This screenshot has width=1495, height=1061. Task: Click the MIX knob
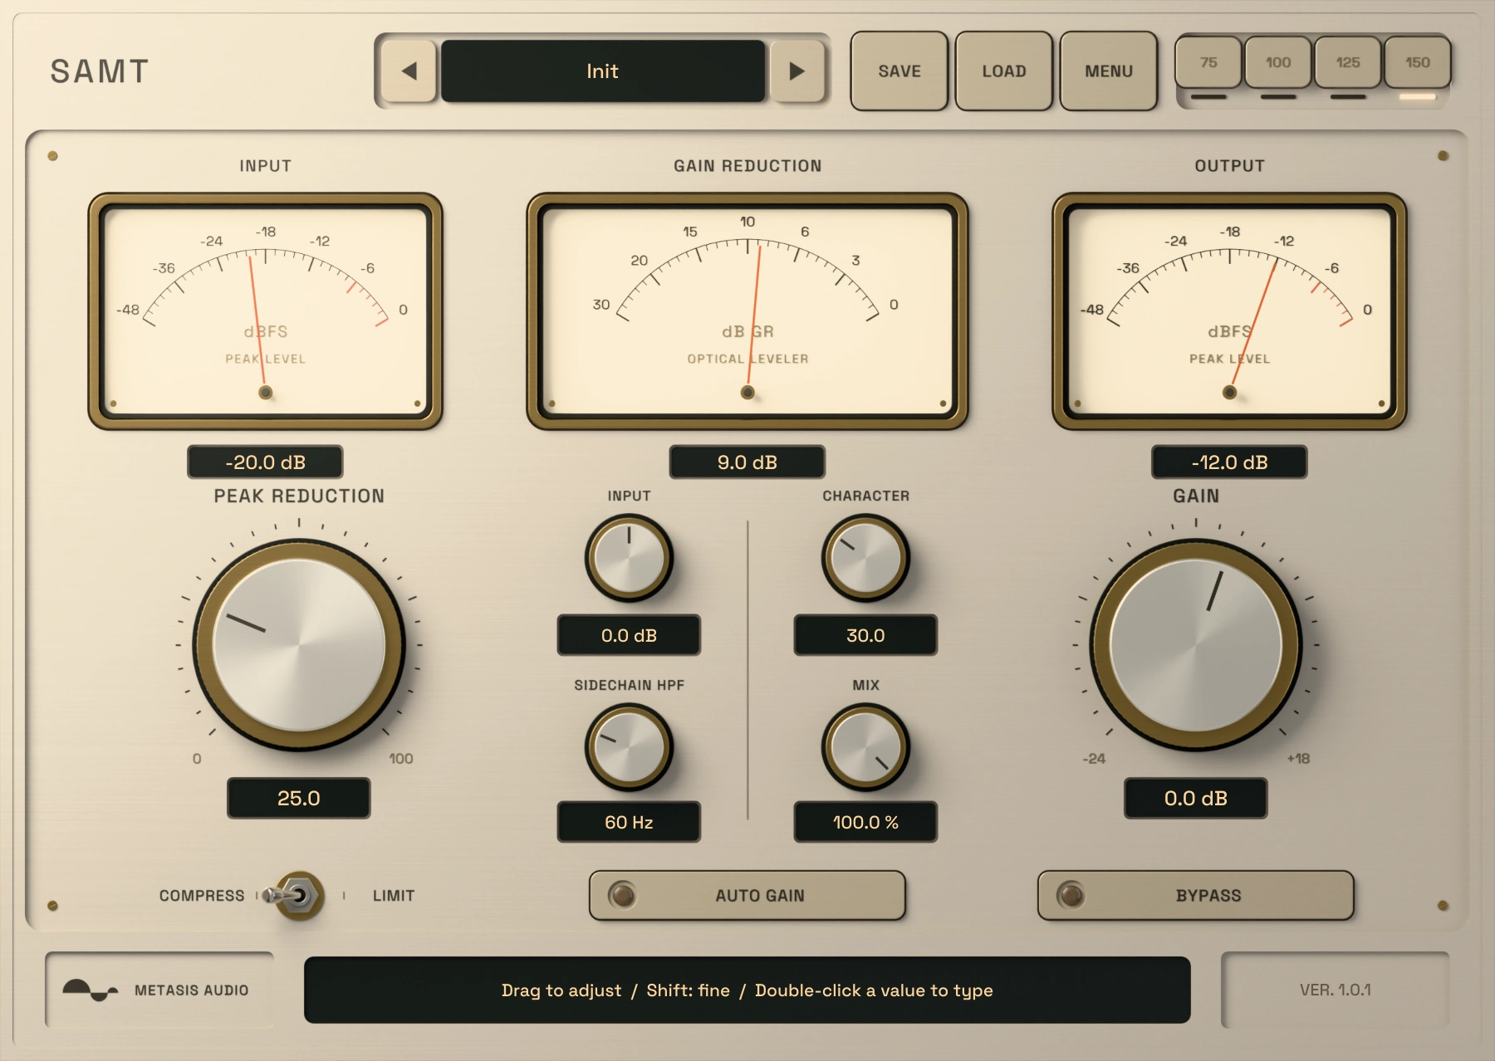click(865, 747)
